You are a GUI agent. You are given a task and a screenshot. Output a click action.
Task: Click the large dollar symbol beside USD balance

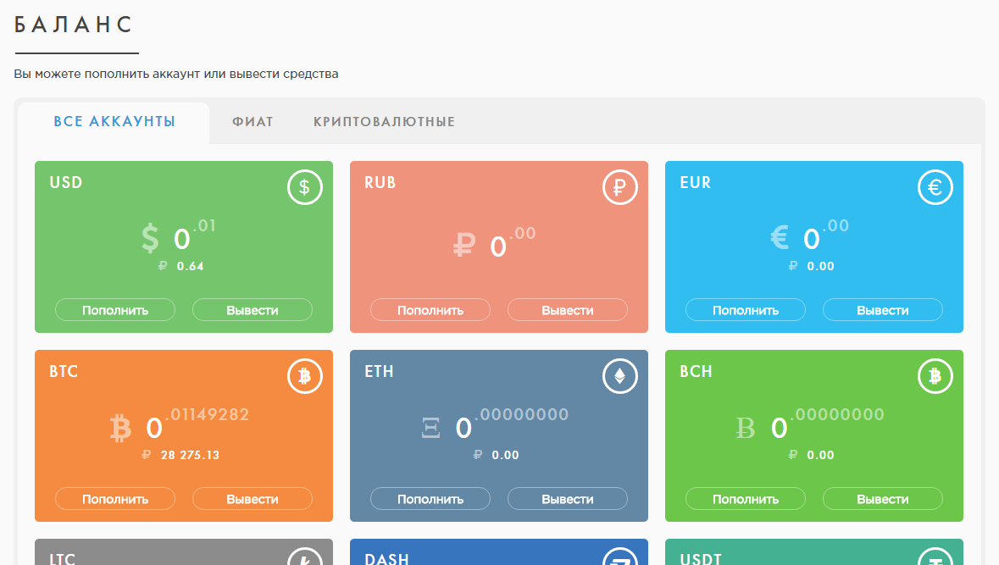point(150,238)
